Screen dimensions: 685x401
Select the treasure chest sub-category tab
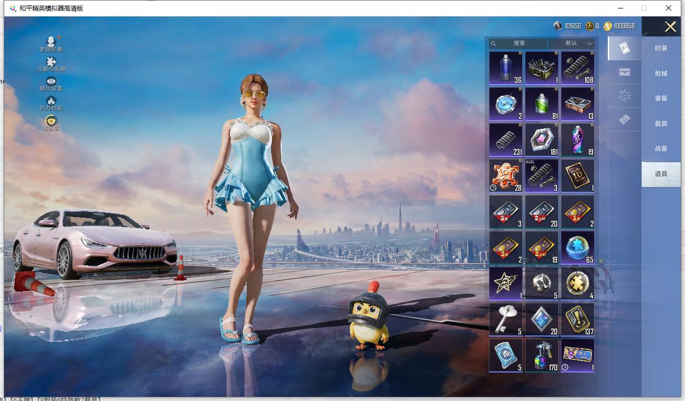click(x=624, y=72)
